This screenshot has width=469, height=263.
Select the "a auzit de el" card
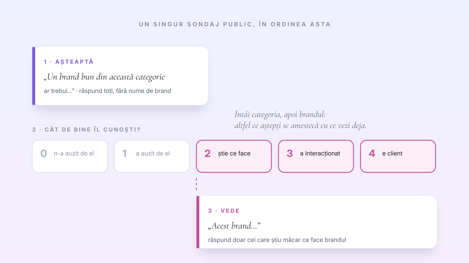[x=152, y=156]
